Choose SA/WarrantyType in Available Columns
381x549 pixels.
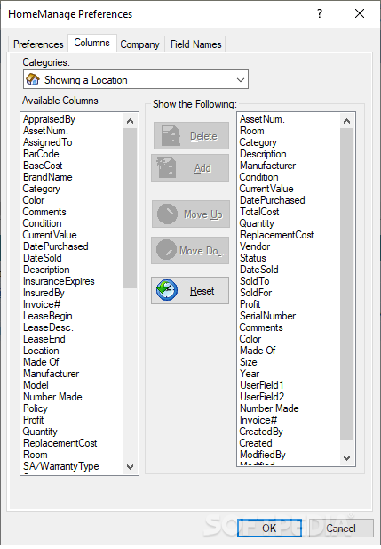click(60, 466)
